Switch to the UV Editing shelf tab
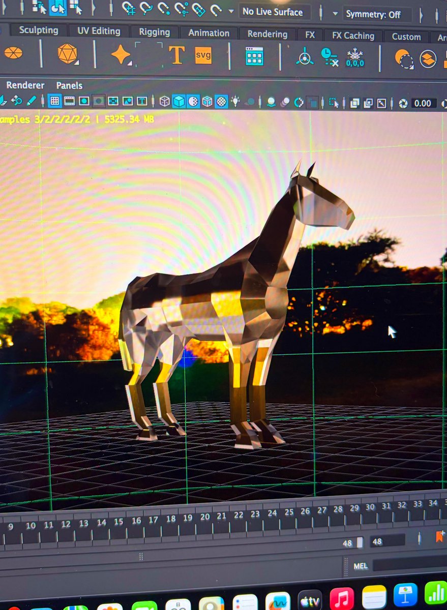 [x=99, y=31]
